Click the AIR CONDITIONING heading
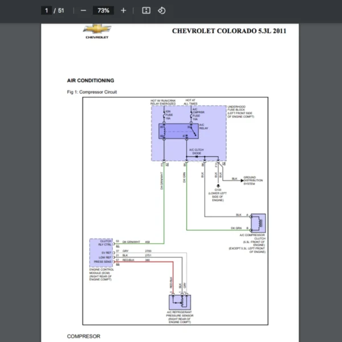Viewport: 342px width, 342px height. pyautogui.click(x=91, y=80)
